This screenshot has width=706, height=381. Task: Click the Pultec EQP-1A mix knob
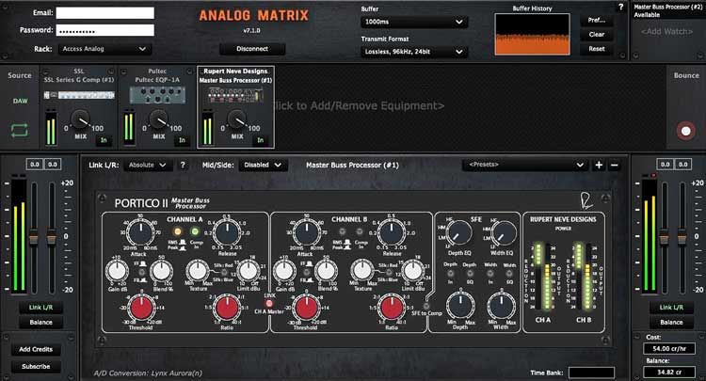[x=158, y=119]
